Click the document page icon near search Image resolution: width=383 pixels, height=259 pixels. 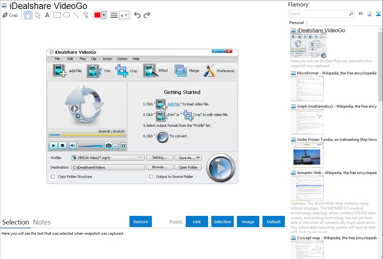coord(370,14)
